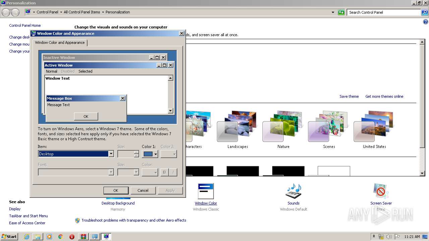Open address bar history dropdown

pyautogui.click(x=333, y=12)
